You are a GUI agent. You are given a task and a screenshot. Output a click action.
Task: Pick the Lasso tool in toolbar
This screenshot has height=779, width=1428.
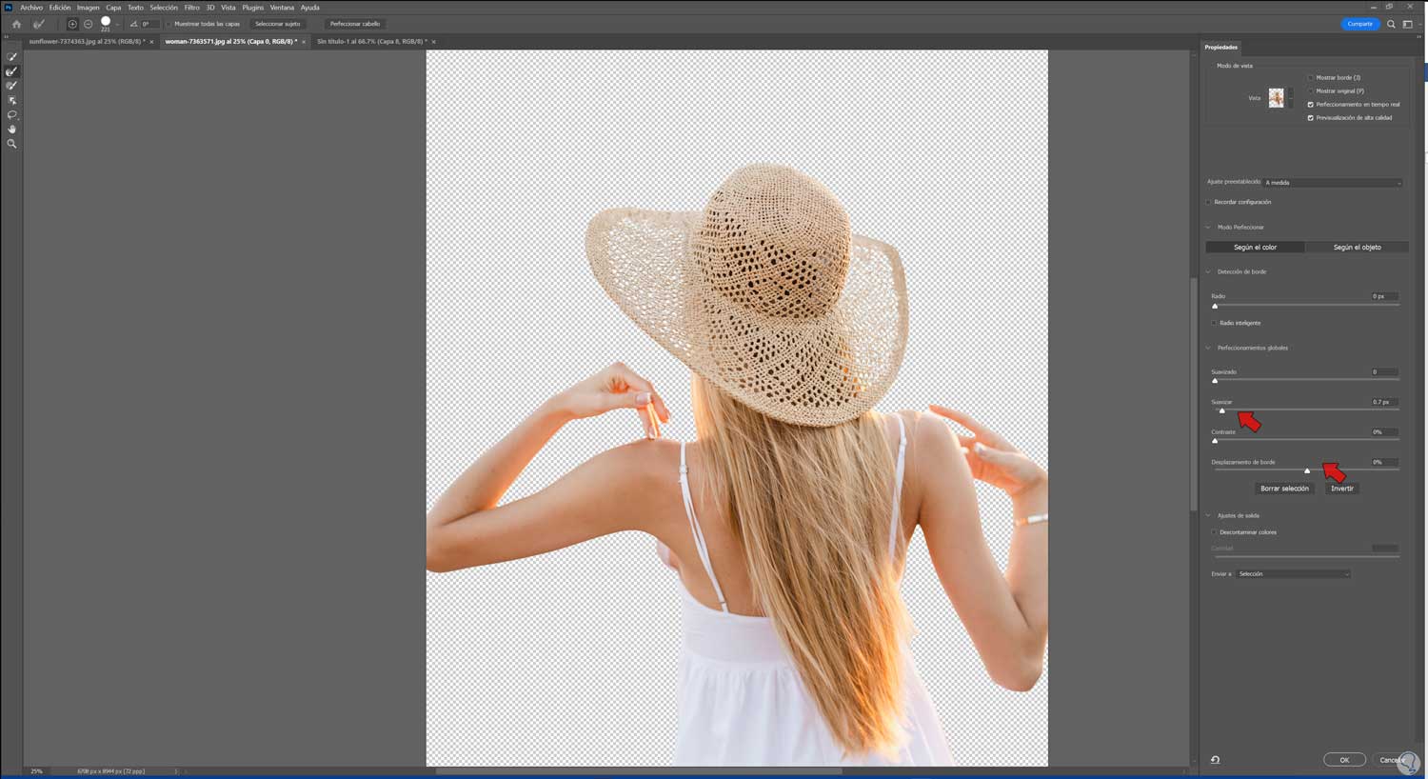(x=11, y=115)
